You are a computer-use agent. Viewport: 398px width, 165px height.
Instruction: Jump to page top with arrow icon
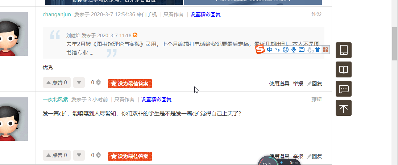point(343,108)
